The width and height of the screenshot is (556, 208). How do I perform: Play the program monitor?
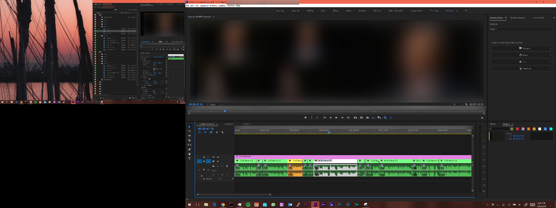[x=336, y=118]
